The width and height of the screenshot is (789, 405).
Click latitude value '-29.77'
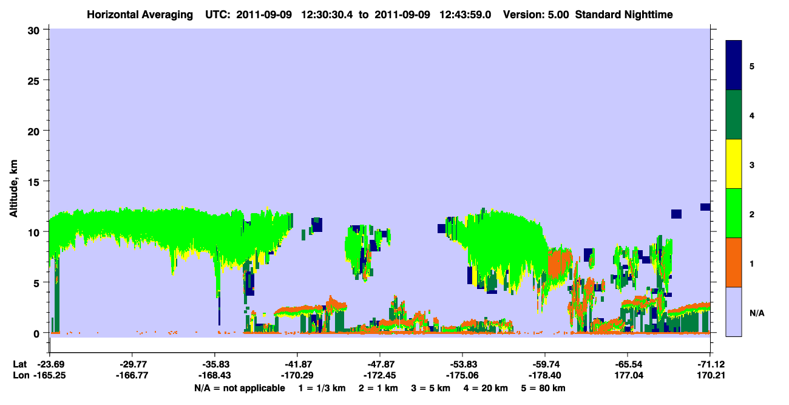132,364
